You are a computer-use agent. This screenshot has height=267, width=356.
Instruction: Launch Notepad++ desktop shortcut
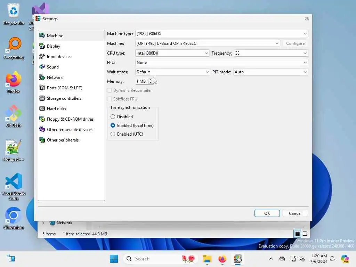14,150
